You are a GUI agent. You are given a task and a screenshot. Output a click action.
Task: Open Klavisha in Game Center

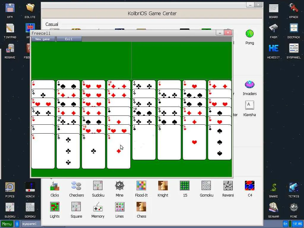[249, 109]
